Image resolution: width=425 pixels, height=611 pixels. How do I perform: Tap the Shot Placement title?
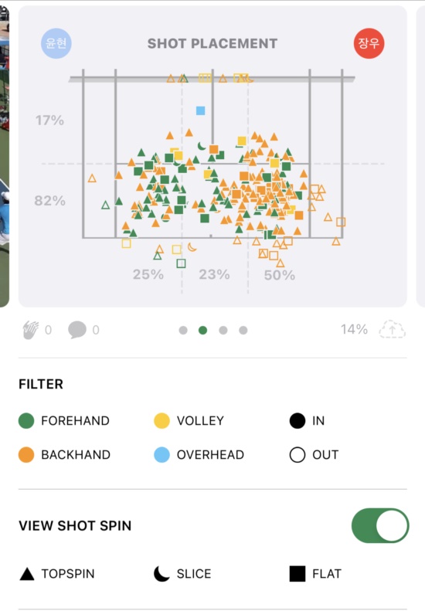pos(212,43)
